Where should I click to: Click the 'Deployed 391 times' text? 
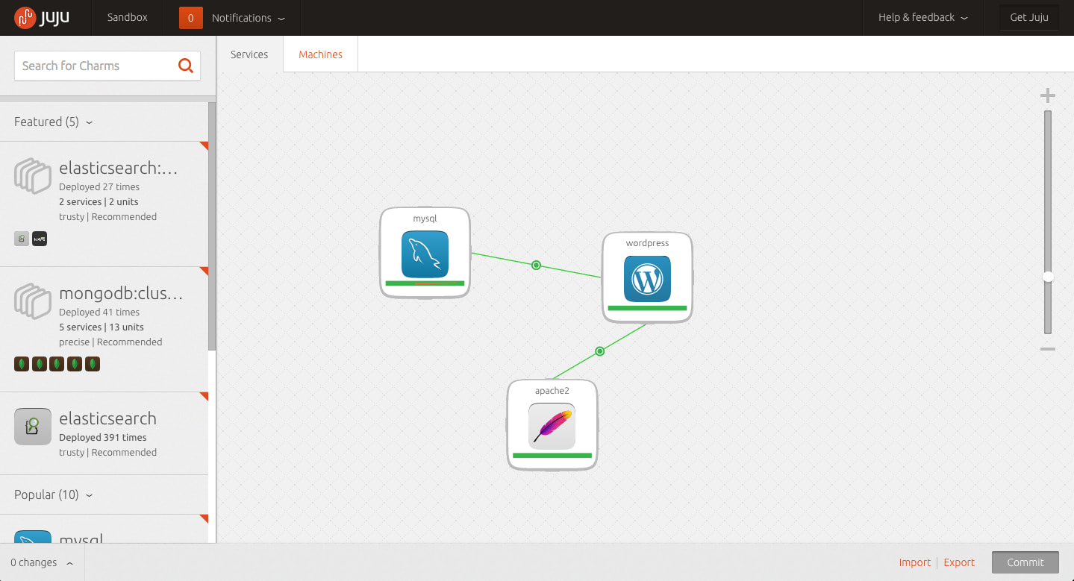coord(103,438)
